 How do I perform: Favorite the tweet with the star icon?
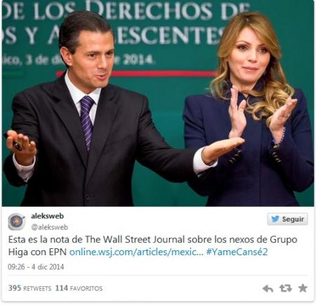[303, 288]
